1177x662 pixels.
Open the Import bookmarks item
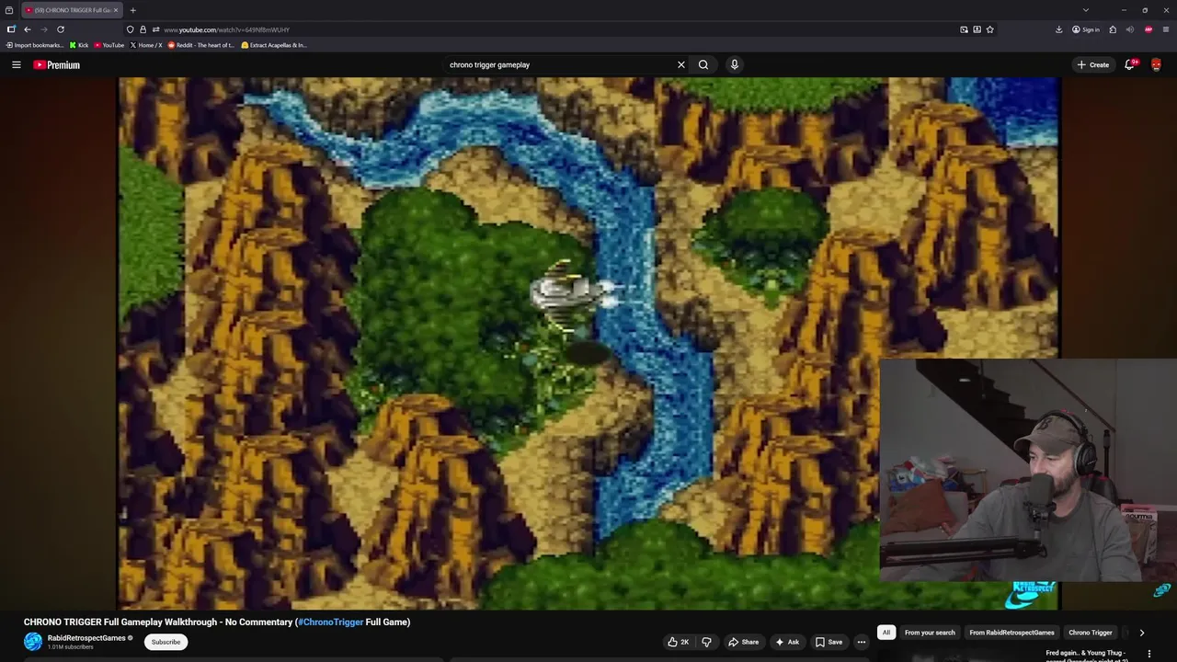[x=35, y=45]
